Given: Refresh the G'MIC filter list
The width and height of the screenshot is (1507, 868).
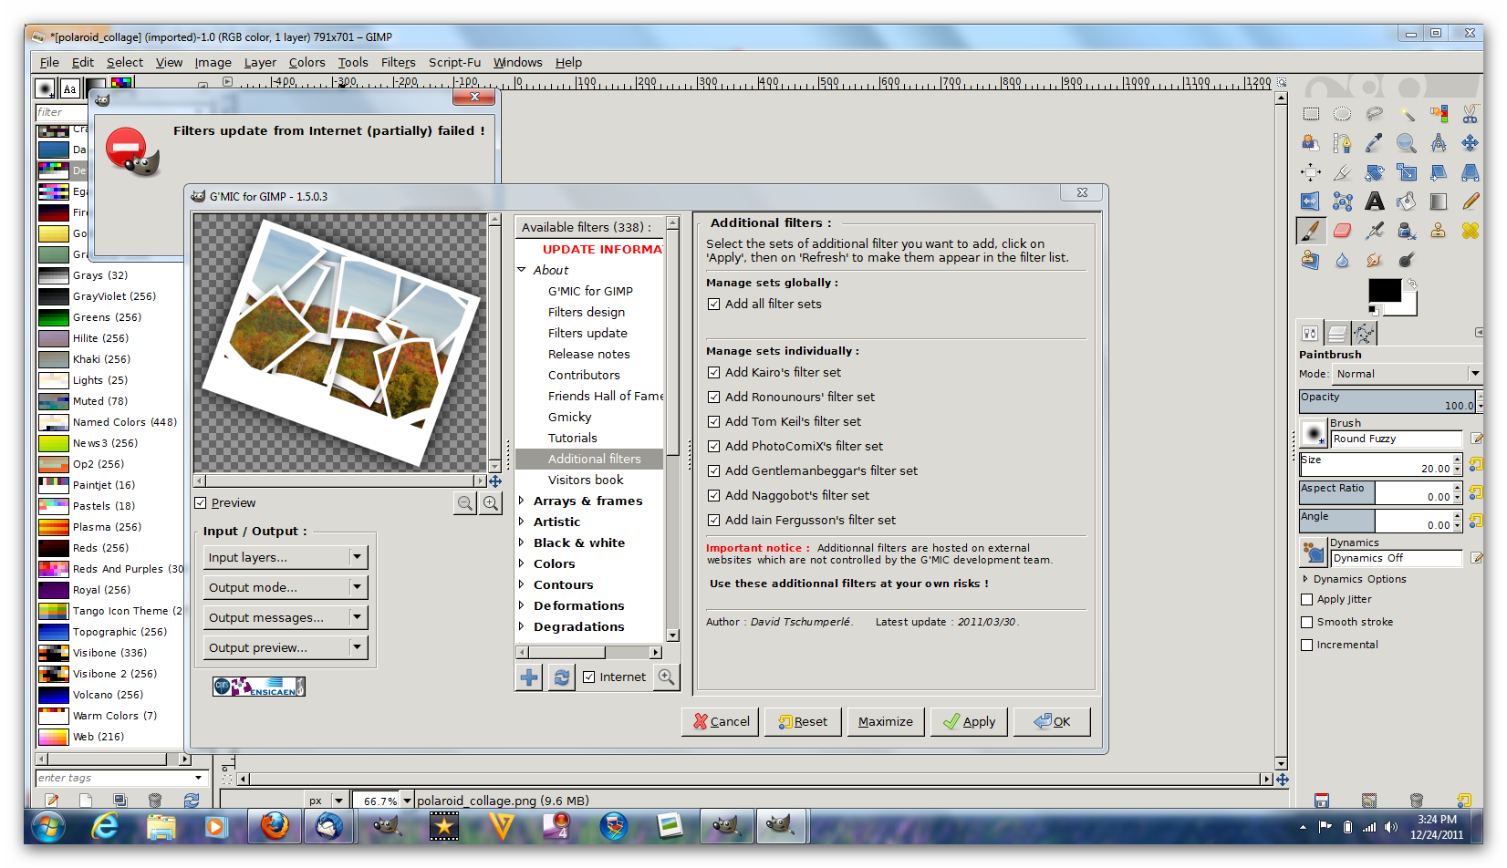Looking at the screenshot, I should click(x=562, y=677).
